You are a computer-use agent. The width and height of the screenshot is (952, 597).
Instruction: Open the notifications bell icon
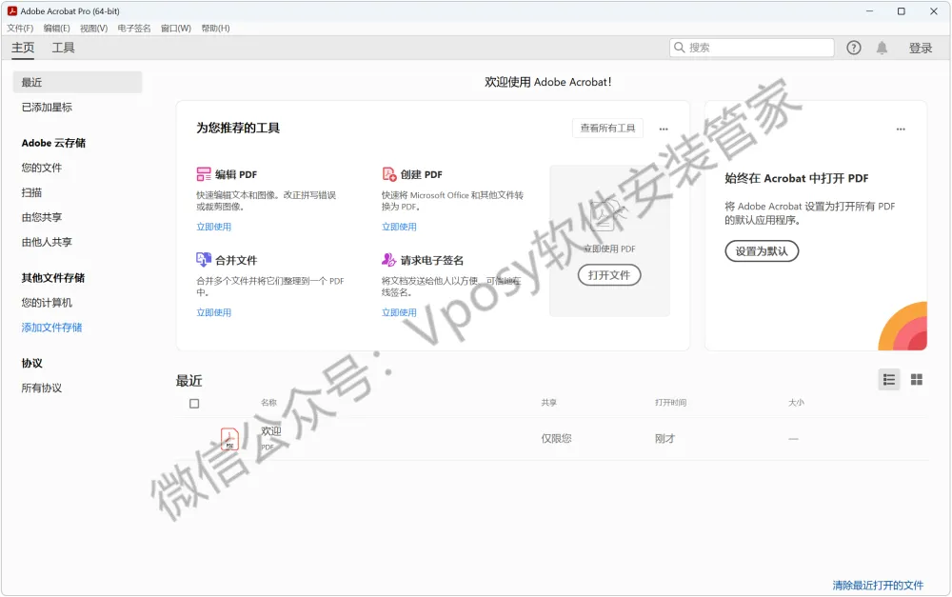click(882, 48)
